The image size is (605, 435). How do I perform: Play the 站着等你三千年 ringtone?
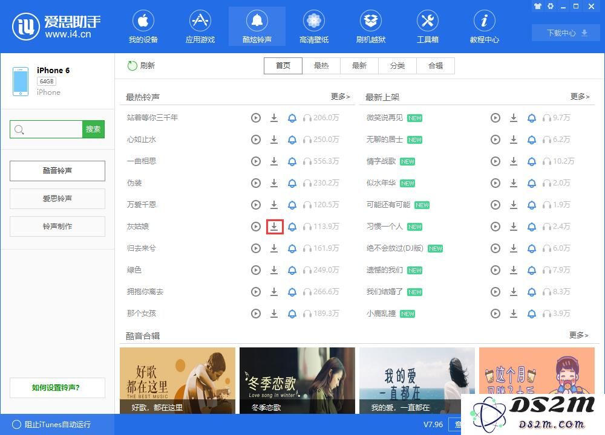click(256, 118)
